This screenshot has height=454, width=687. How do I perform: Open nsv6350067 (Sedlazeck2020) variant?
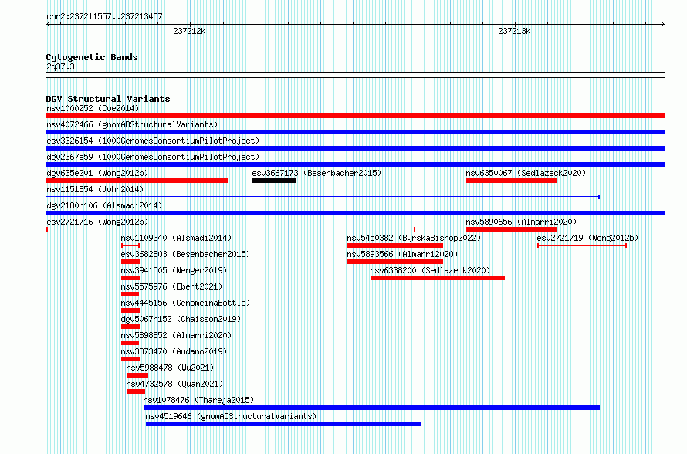526,173
